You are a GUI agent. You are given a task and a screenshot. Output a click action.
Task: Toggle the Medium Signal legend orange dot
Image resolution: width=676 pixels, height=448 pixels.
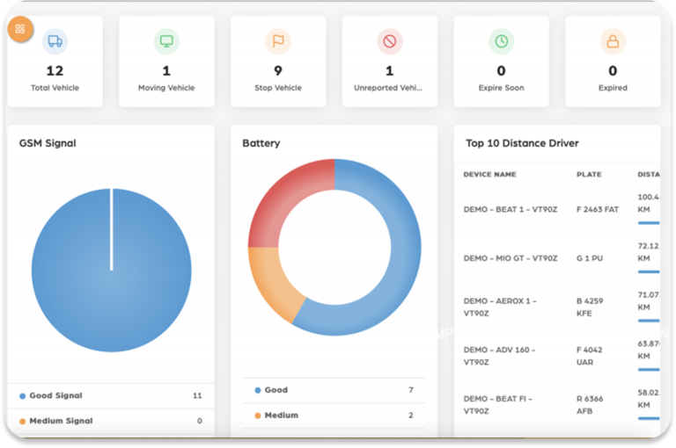(22, 422)
